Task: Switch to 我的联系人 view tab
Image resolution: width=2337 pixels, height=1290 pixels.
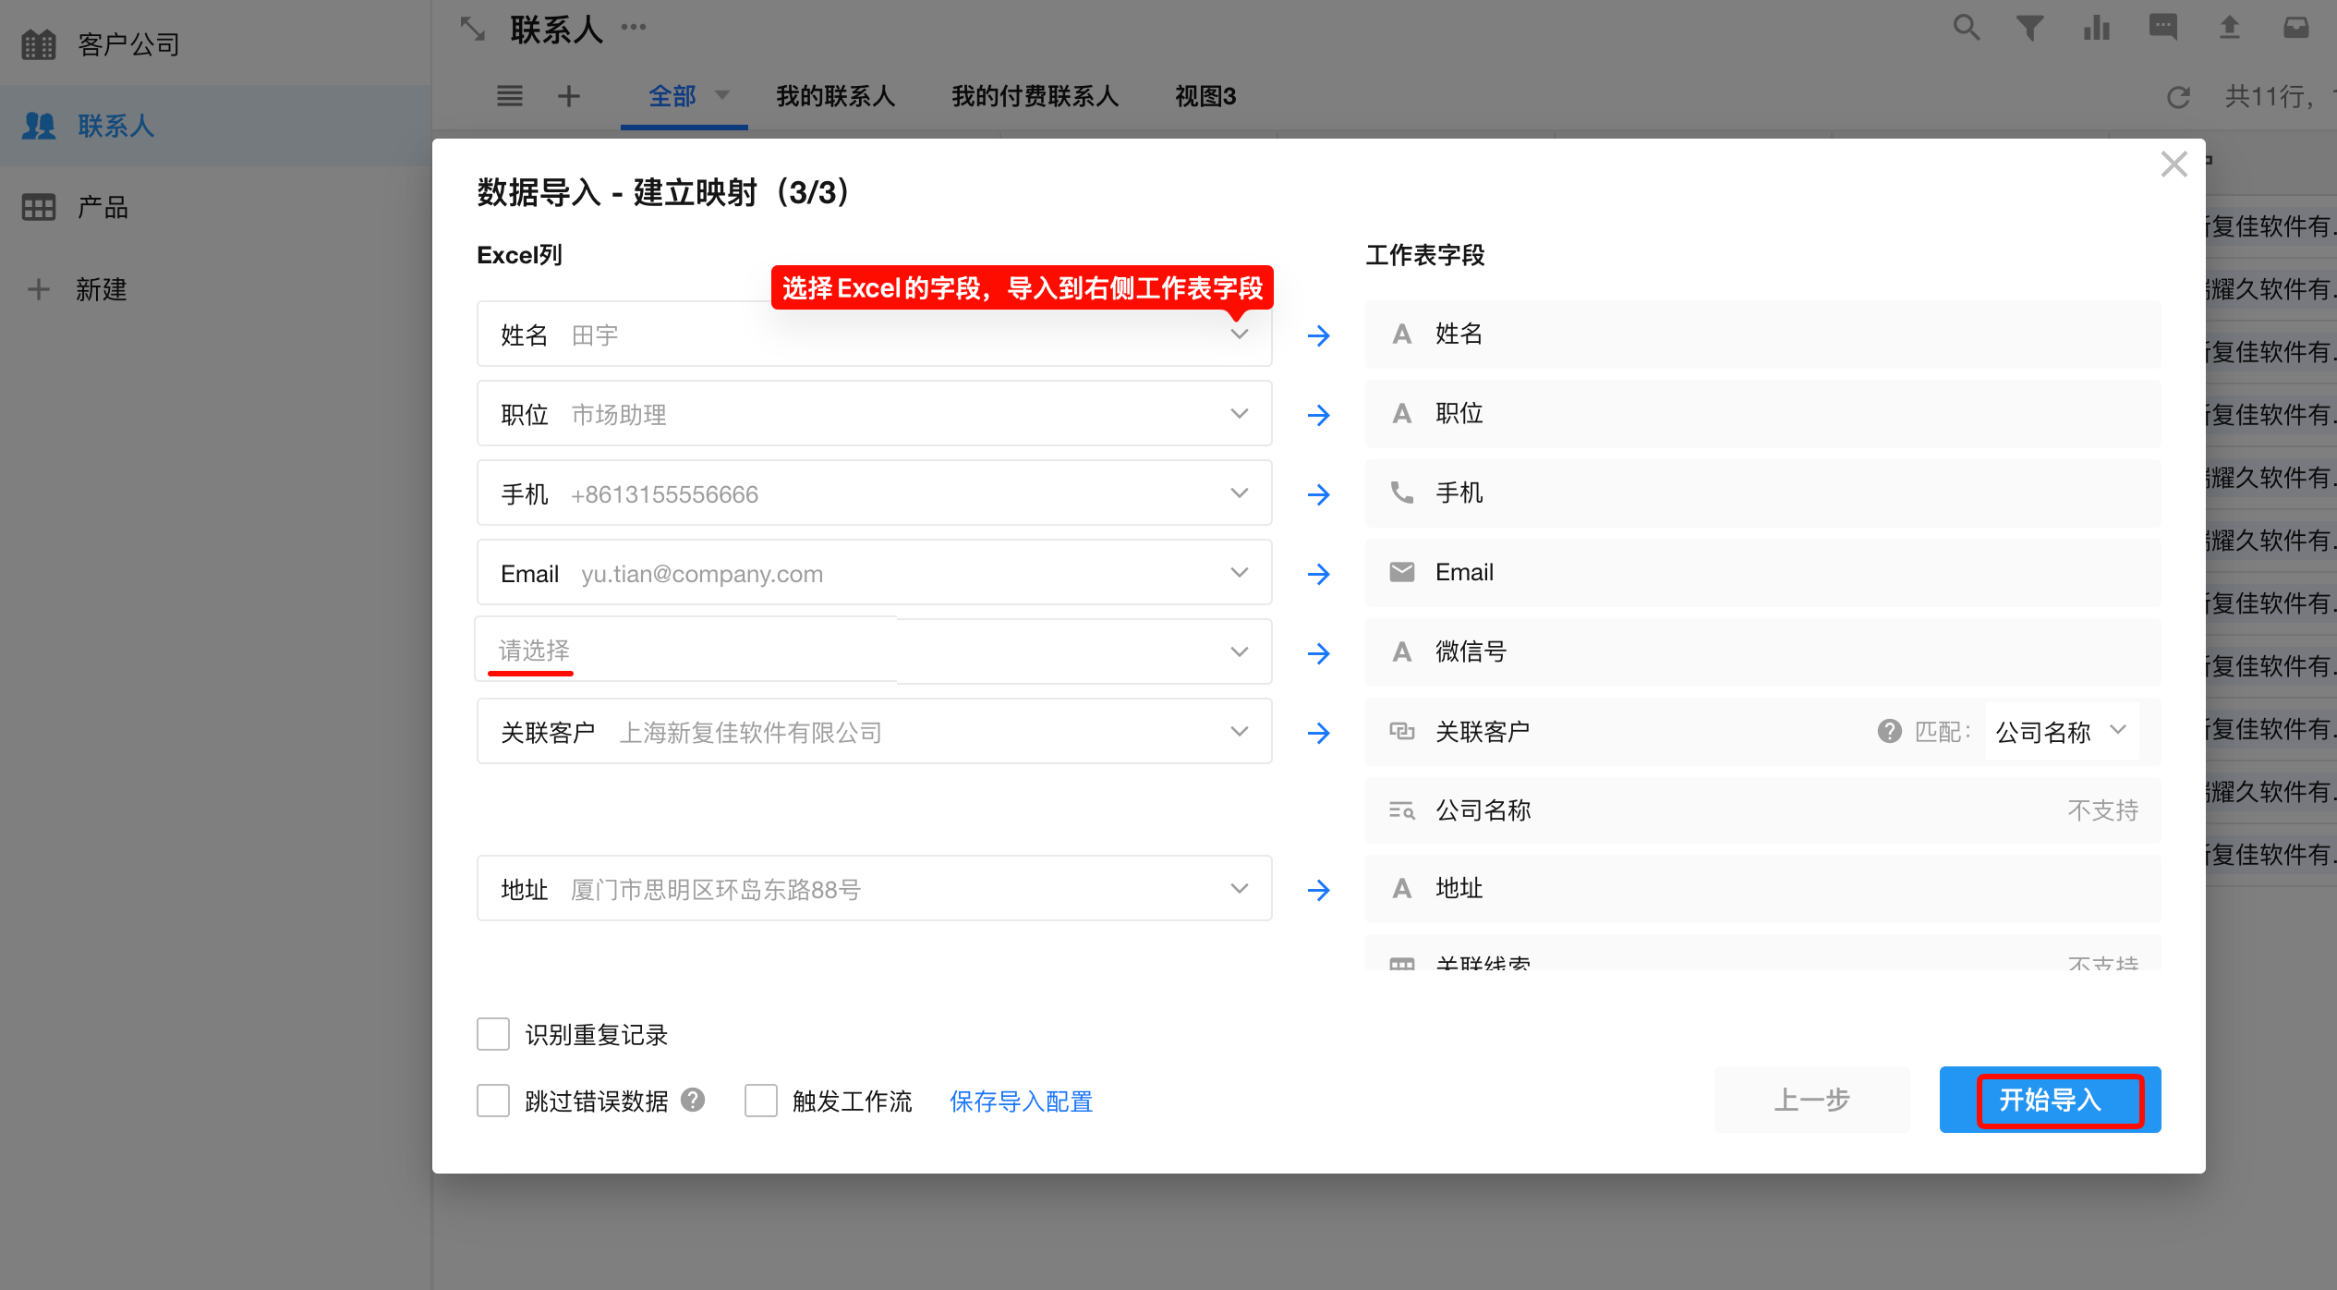Action: 835,96
